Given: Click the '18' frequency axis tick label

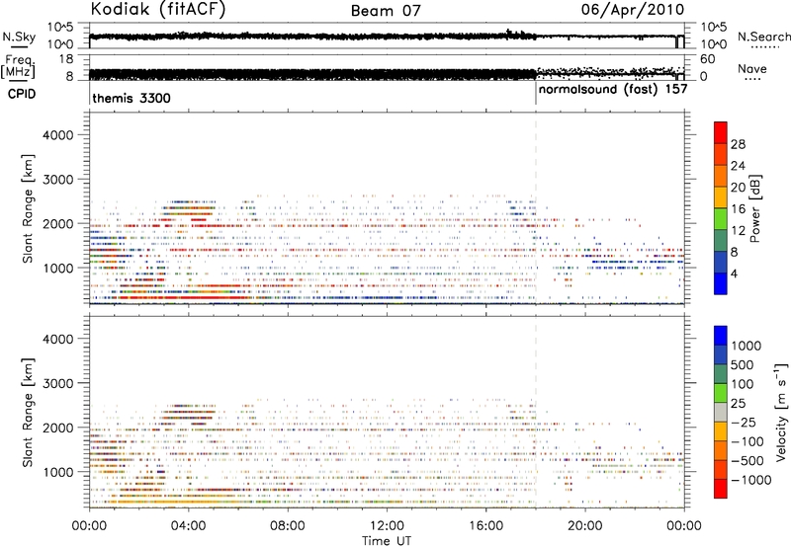Looking at the screenshot, I should 66,59.
